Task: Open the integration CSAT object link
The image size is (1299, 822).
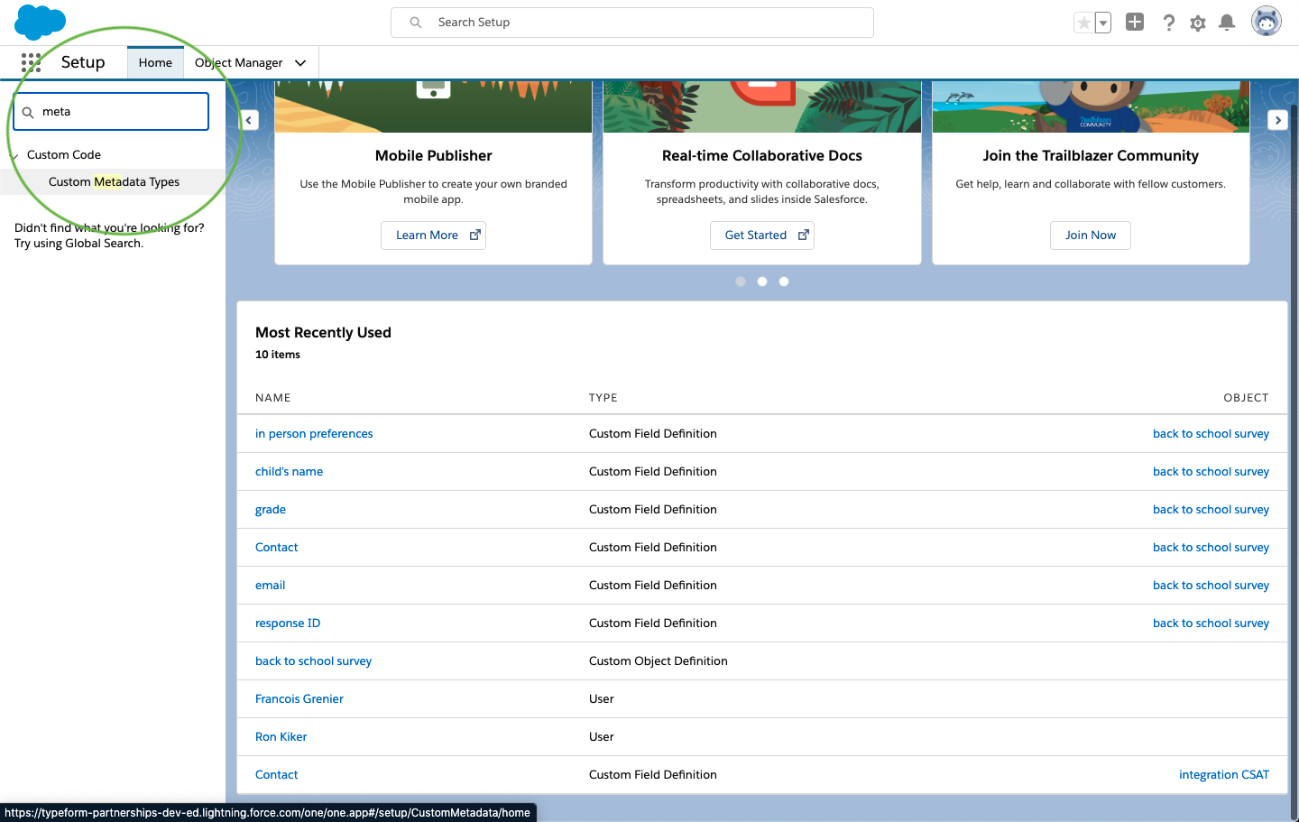Action: 1224,774
